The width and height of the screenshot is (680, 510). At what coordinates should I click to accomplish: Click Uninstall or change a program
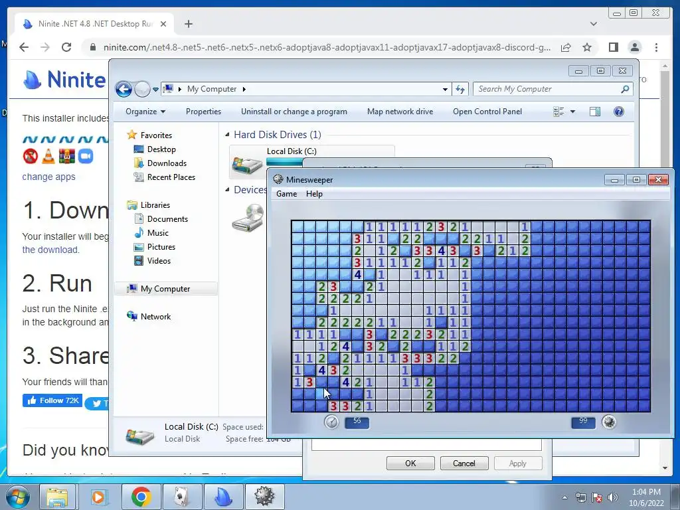point(294,112)
